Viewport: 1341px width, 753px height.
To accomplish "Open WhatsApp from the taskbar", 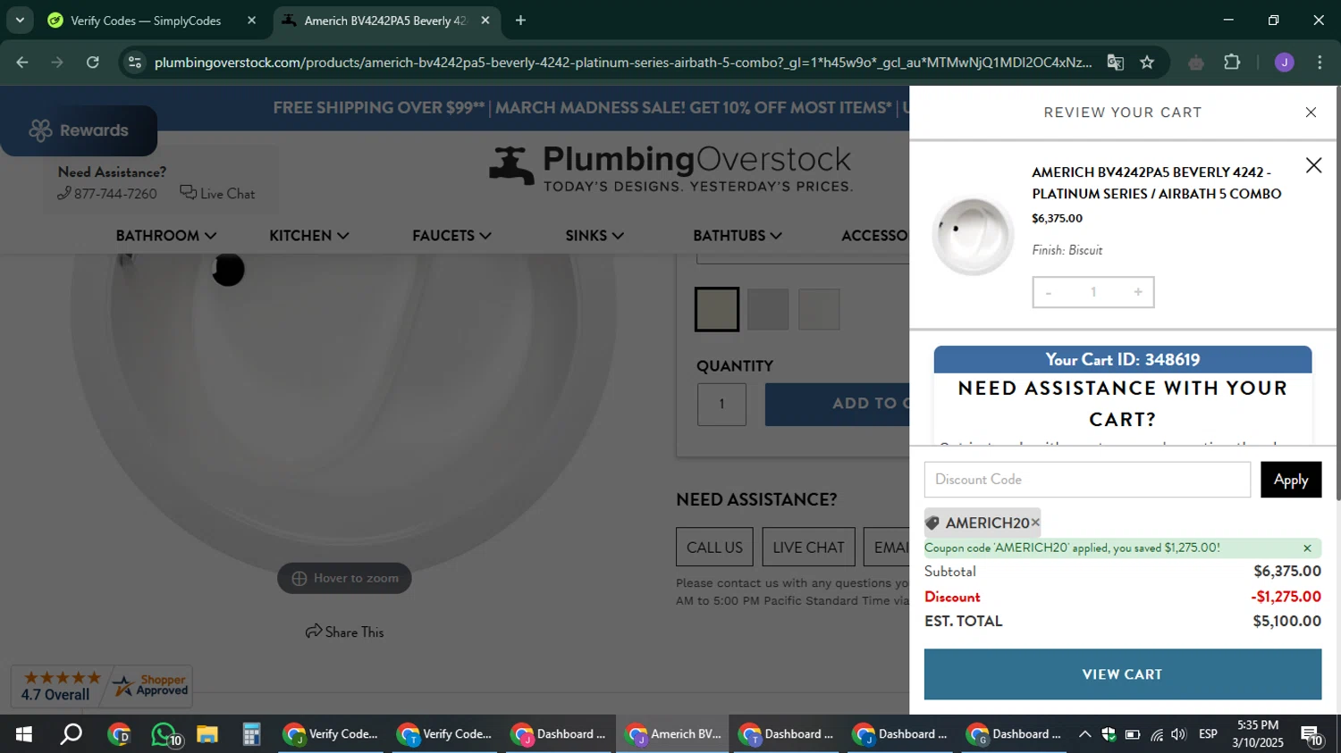I will pos(165,734).
